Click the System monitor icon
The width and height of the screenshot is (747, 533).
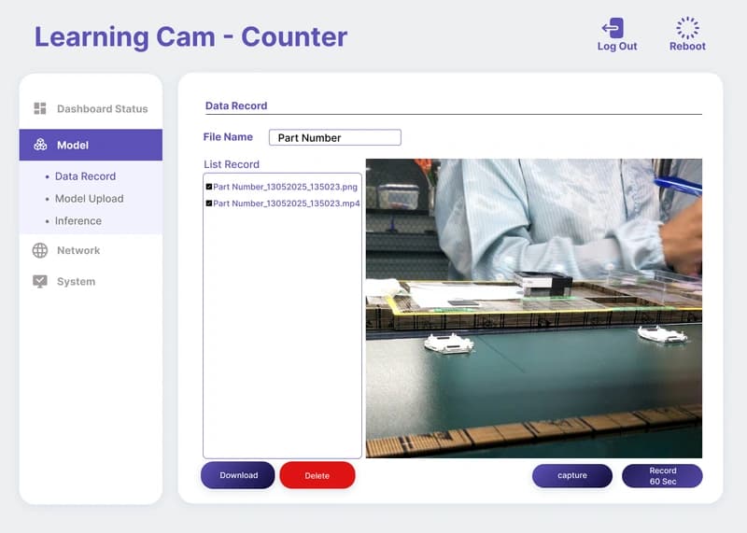click(40, 282)
